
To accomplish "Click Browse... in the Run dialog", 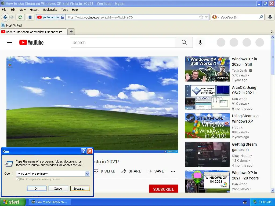I will [80, 189].
